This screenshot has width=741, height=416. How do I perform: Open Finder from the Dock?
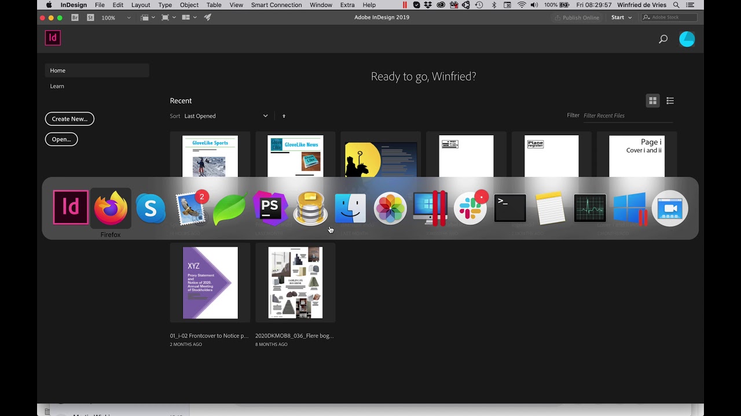[x=350, y=208]
